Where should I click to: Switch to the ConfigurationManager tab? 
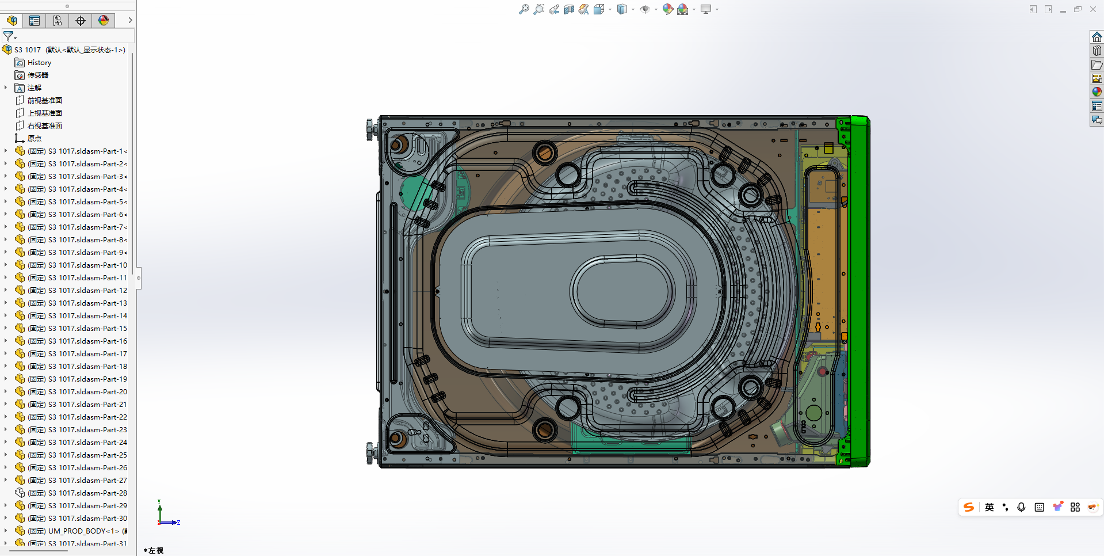click(x=58, y=21)
